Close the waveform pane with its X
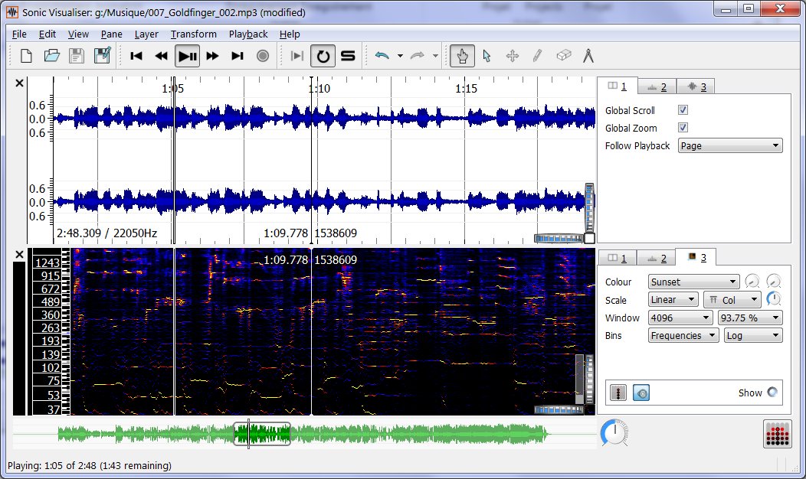 (19, 83)
